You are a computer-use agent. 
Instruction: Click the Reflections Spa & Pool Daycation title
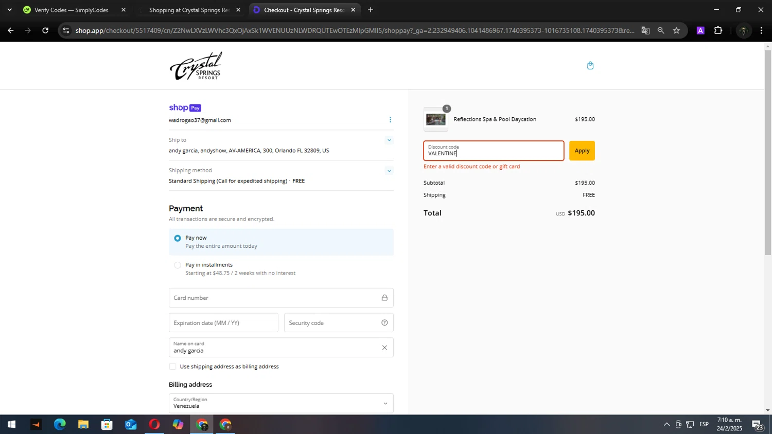pyautogui.click(x=495, y=119)
